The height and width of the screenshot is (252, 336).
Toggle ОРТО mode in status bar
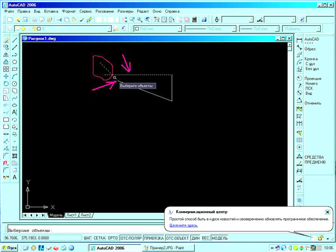(113, 238)
